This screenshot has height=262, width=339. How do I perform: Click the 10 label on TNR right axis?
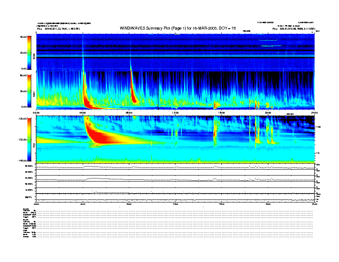[318, 153]
